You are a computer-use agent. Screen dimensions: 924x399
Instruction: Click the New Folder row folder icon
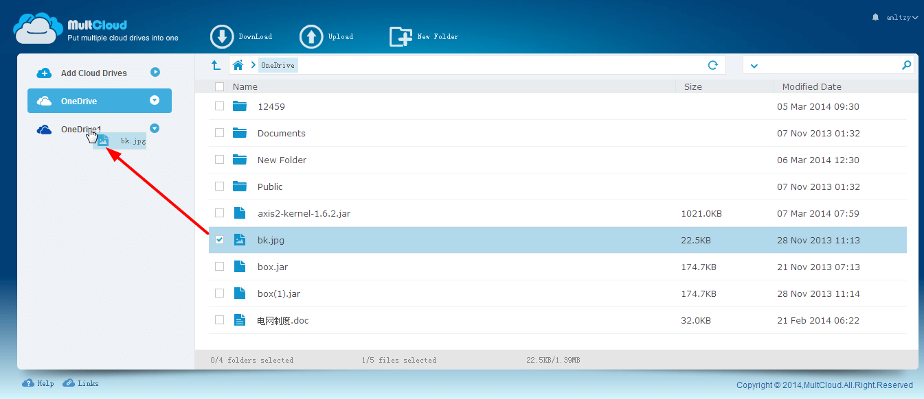coord(239,160)
